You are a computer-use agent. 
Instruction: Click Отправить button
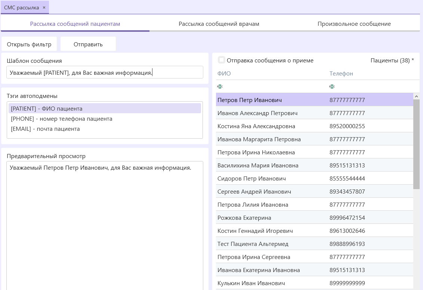(x=88, y=44)
